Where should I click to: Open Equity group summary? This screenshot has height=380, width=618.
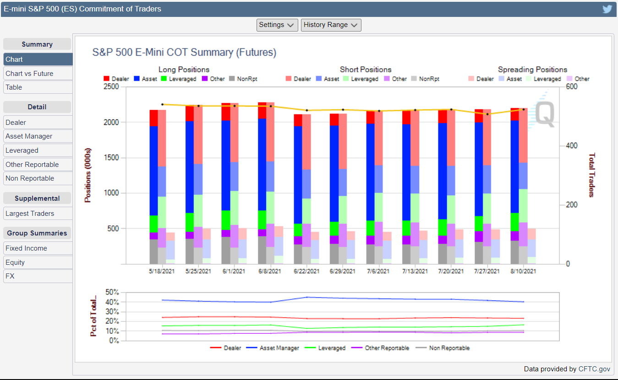pos(38,262)
